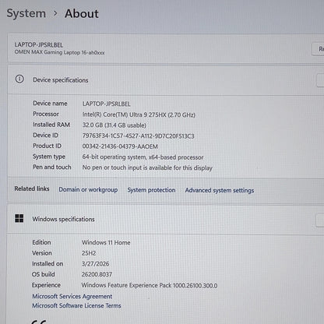Click Copy button beside Windows specifications
324x324 pixels.
click(x=320, y=220)
